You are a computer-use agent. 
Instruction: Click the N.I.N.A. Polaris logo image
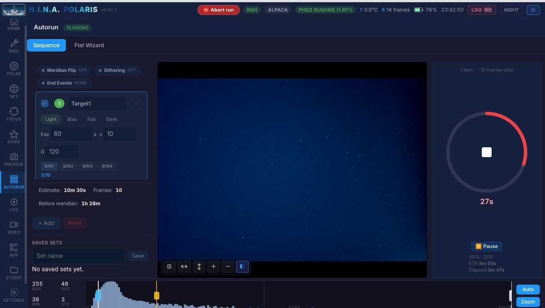[x=14, y=9]
